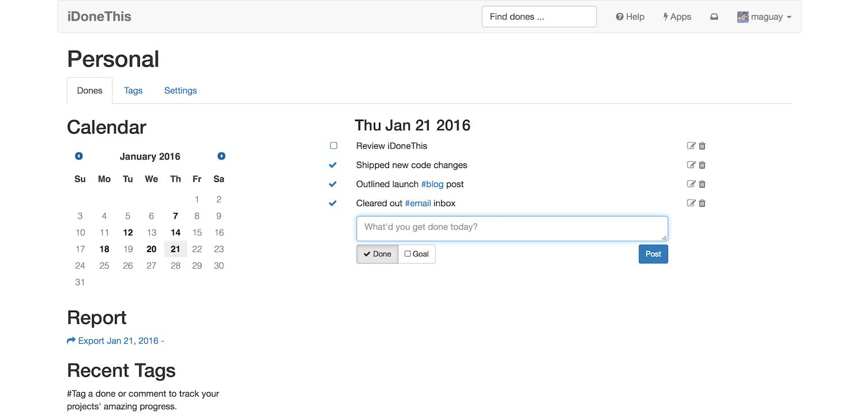Delete the Outlined launch blog post entry

(702, 184)
